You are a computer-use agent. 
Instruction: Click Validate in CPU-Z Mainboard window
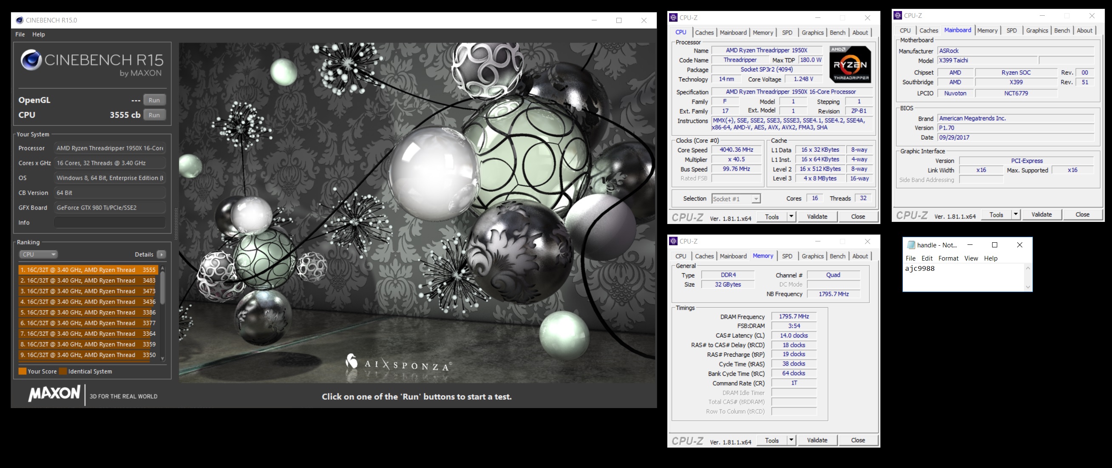(x=1041, y=215)
